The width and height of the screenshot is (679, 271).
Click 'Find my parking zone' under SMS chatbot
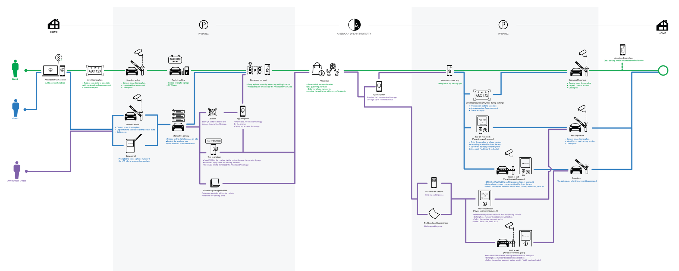pos(434,195)
